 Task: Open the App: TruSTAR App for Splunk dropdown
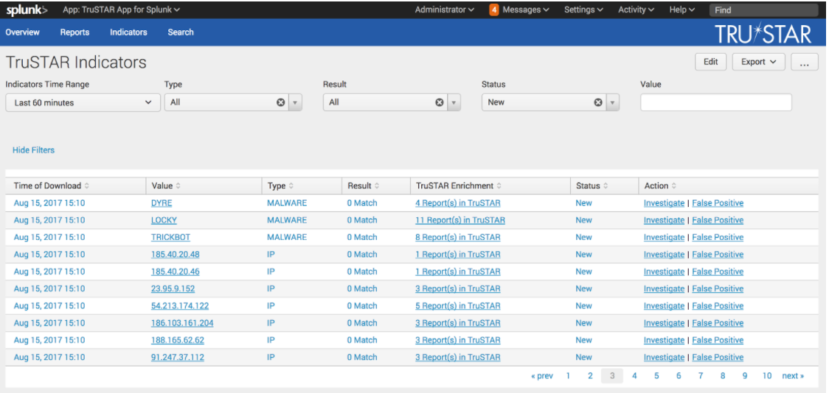click(x=121, y=10)
